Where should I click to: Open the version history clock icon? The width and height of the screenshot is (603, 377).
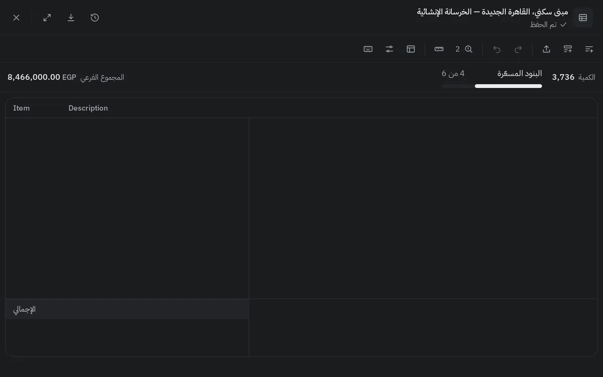(95, 17)
